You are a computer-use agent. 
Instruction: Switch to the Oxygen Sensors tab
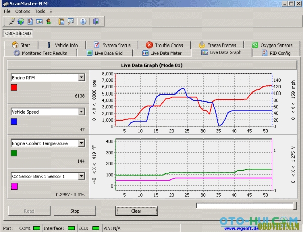click(272, 45)
